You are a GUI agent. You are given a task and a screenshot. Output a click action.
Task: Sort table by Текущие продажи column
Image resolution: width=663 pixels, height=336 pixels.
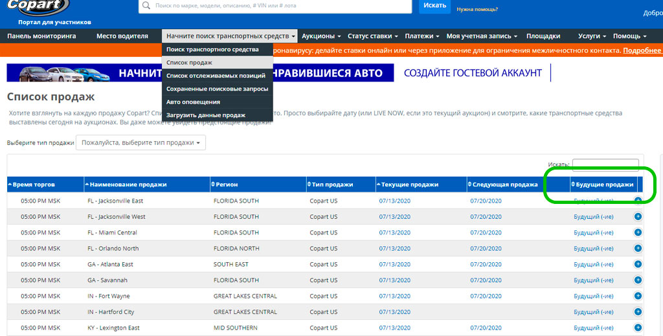[421, 185]
